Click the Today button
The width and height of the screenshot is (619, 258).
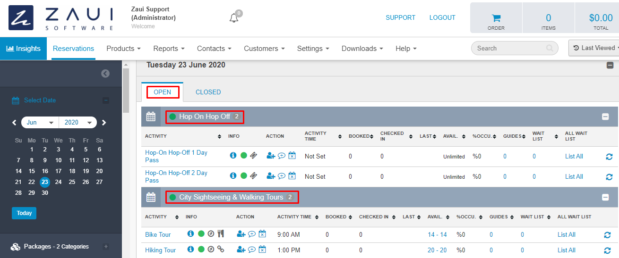(x=24, y=213)
